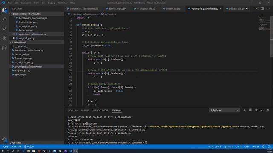Switch to the Problems panel tab
This screenshot has height=153, width=273.
pyautogui.click(x=73, y=110)
